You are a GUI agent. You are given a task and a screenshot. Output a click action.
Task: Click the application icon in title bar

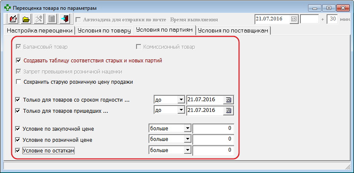pos(8,8)
